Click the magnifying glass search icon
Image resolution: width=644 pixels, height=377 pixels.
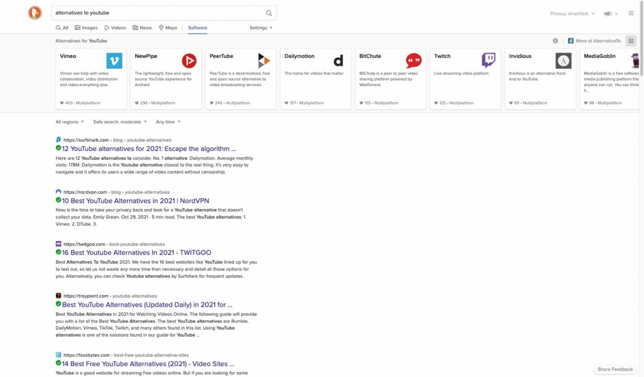pos(269,13)
